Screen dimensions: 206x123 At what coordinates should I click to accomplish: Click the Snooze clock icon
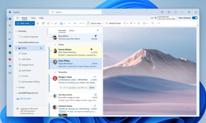[x=144, y=23]
